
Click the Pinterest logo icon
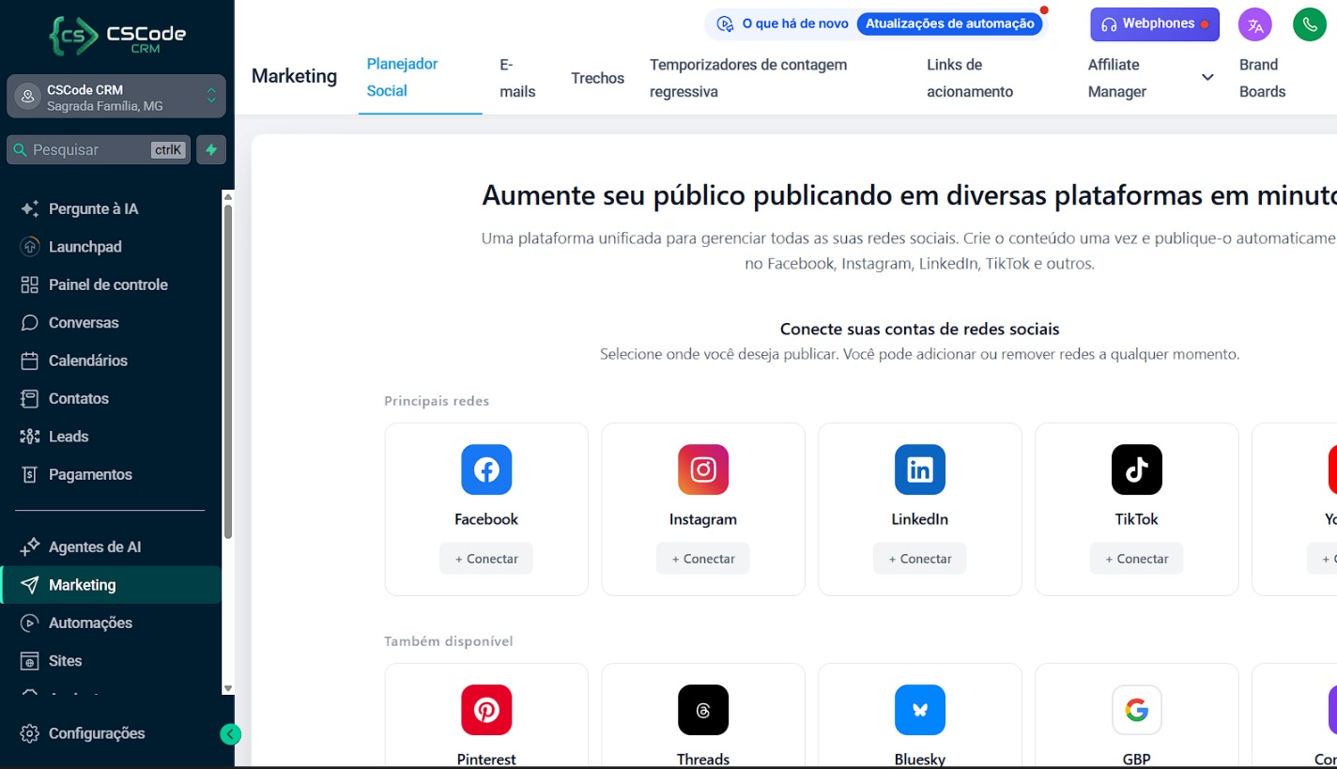click(486, 710)
